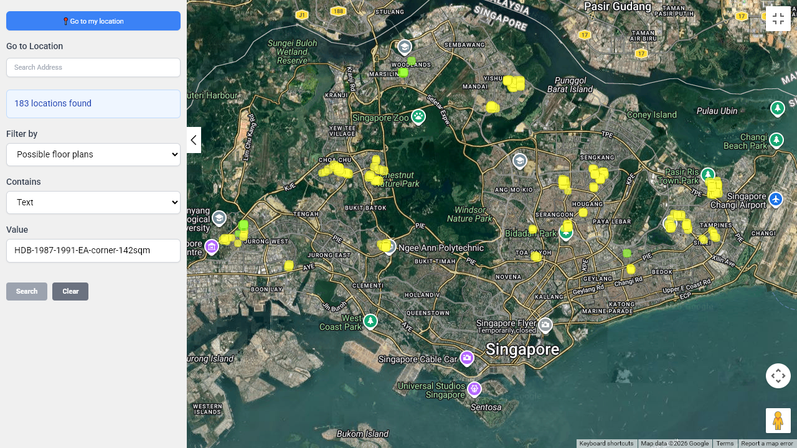The height and width of the screenshot is (448, 797).
Task: Click the Pasir Ris Town Park marker
Action: tap(707, 175)
